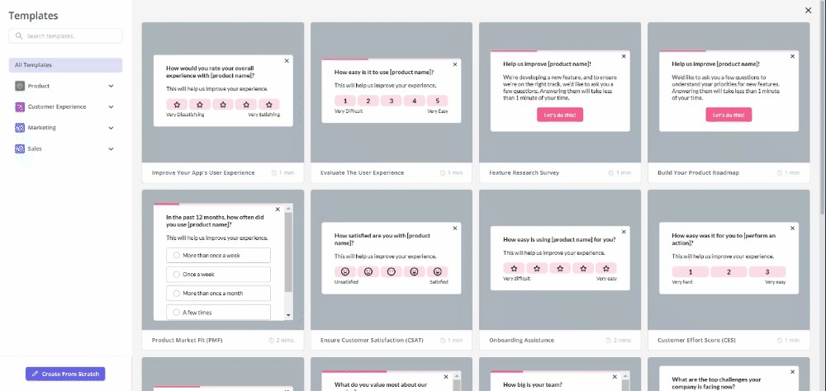Screen dimensions: 826x391
Task: Click the search magnifier icon
Action: [x=19, y=36]
